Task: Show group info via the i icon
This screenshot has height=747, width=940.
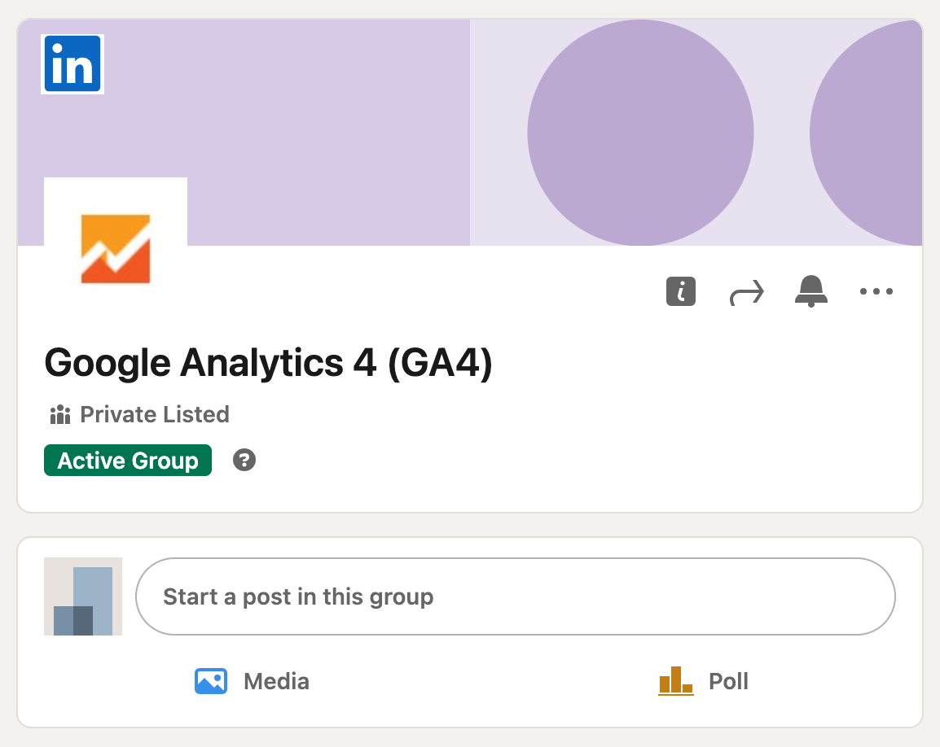Action: (681, 291)
